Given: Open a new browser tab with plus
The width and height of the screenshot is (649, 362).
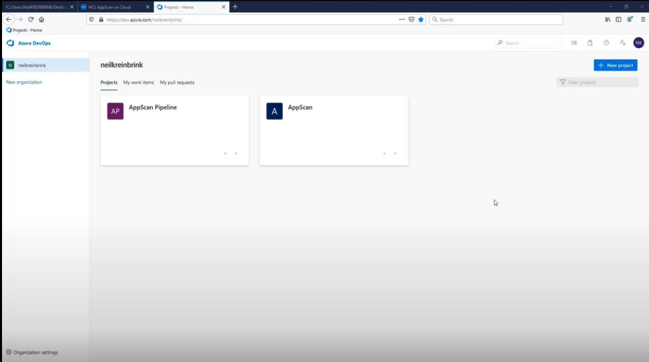Looking at the screenshot, I should pos(235,7).
